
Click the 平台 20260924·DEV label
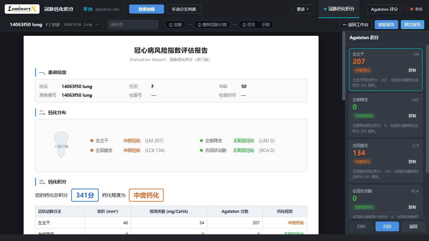[101, 9]
